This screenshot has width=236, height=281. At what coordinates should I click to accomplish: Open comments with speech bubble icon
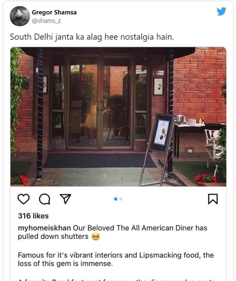coord(44,199)
